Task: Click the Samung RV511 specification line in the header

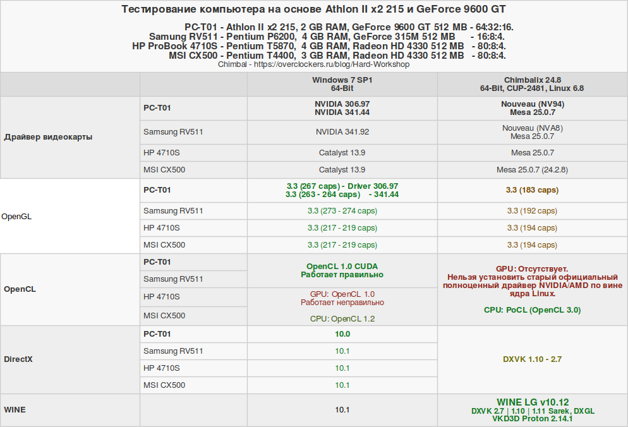Action: pos(327,37)
